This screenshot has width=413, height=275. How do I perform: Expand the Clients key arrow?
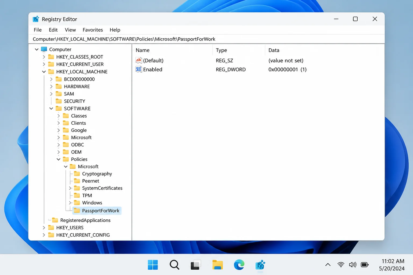click(x=58, y=123)
